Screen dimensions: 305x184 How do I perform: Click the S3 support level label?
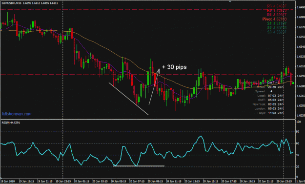[x=269, y=32]
